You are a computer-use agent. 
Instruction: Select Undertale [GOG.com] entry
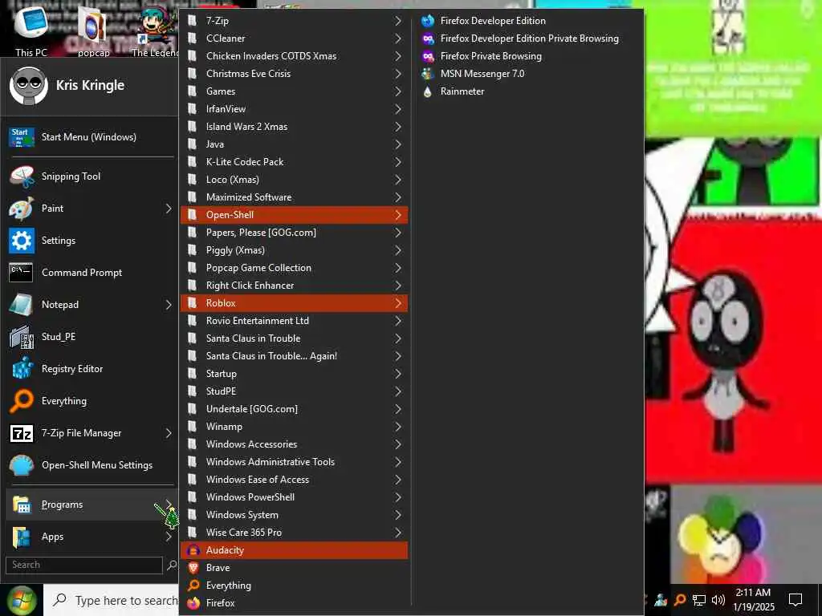[294, 409]
